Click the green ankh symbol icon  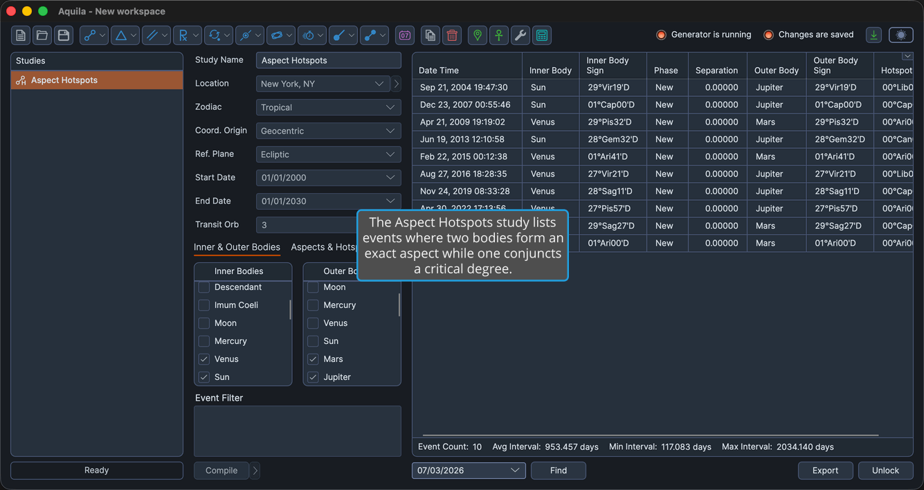coord(499,35)
